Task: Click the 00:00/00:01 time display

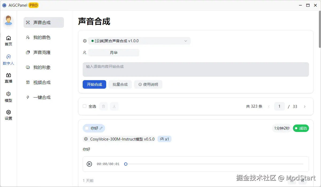Action: pos(108,164)
